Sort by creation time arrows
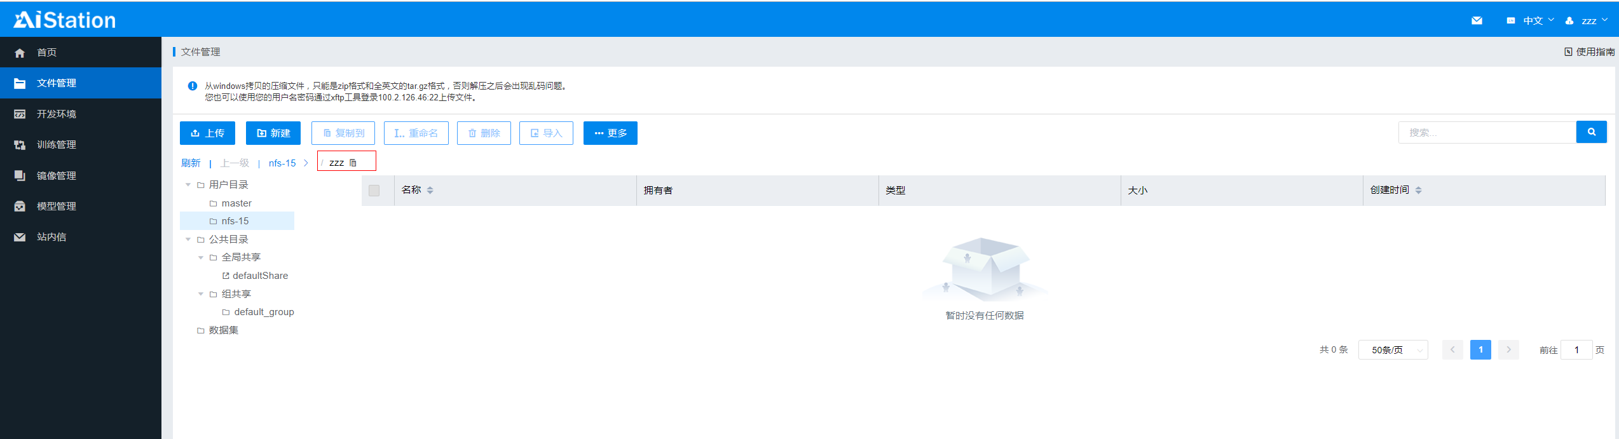This screenshot has height=439, width=1619. [x=1419, y=190]
